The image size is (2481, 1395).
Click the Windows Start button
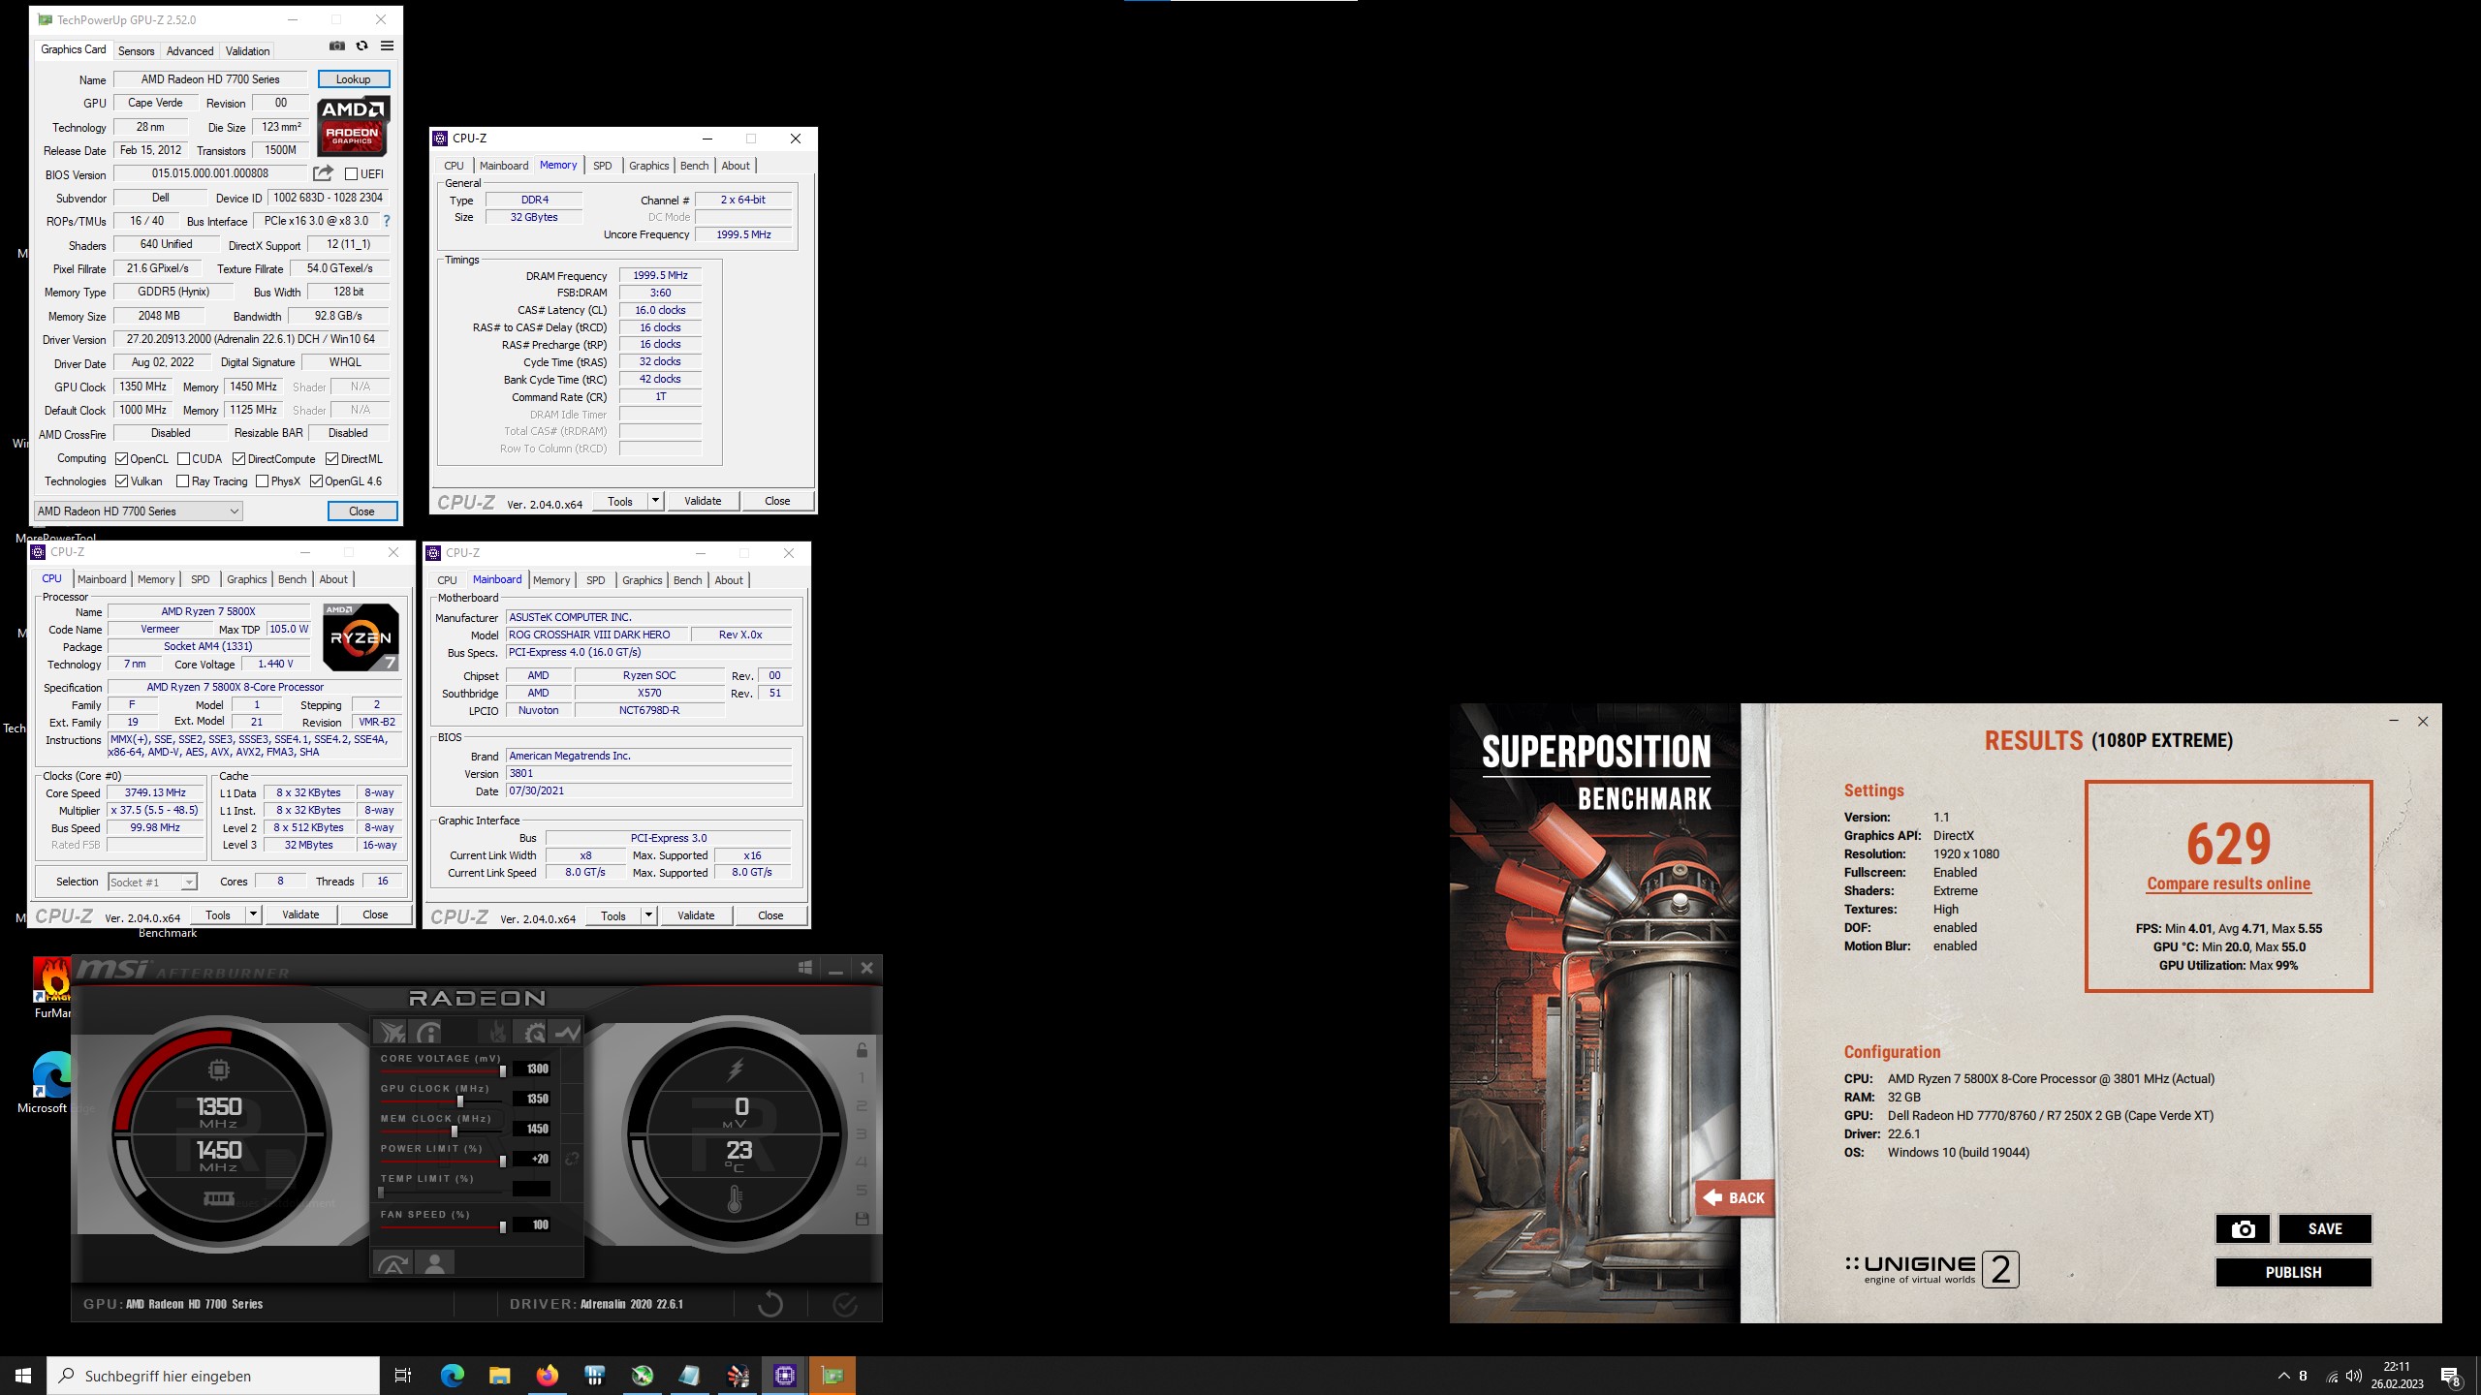pos(23,1375)
